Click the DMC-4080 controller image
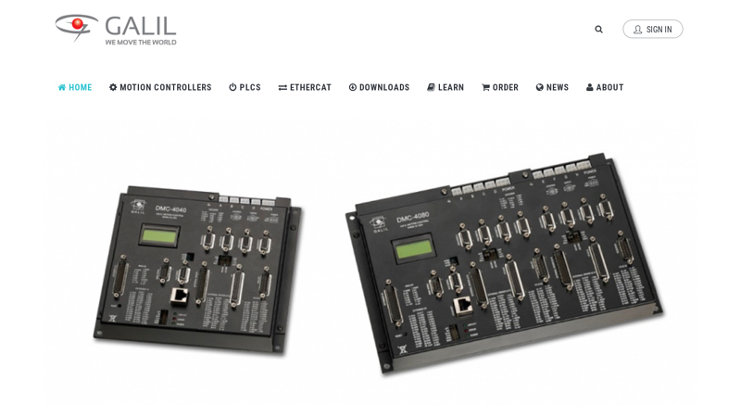 (505, 263)
